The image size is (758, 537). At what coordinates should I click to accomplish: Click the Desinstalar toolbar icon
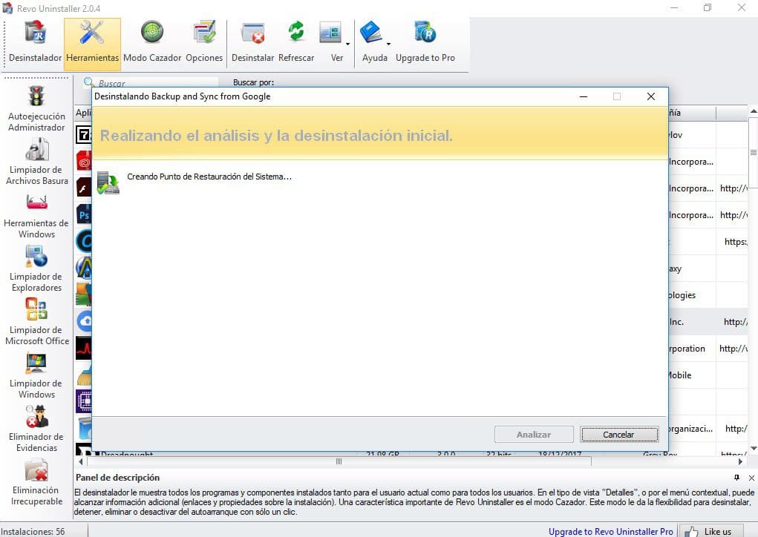253,42
